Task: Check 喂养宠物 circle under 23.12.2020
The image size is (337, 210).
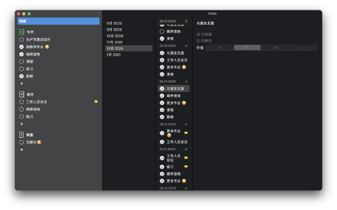Action: 162,31
